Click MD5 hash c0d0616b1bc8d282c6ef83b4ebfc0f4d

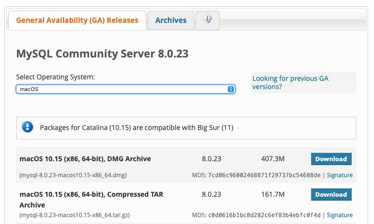point(264,215)
